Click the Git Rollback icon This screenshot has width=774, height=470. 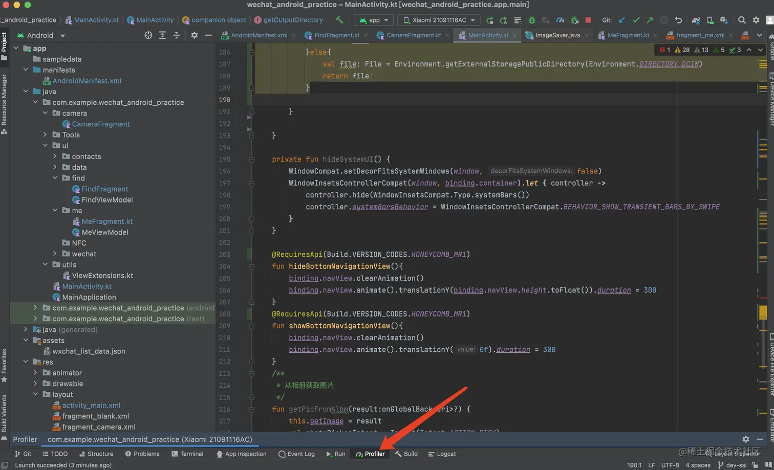[678, 20]
